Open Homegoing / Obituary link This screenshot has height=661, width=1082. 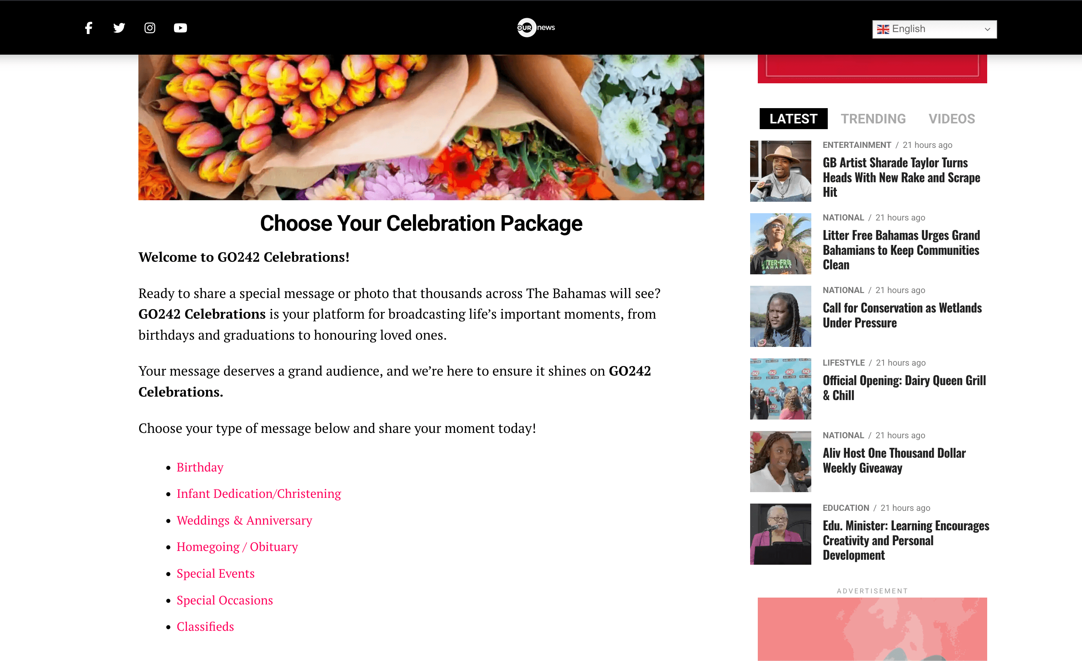tap(237, 546)
